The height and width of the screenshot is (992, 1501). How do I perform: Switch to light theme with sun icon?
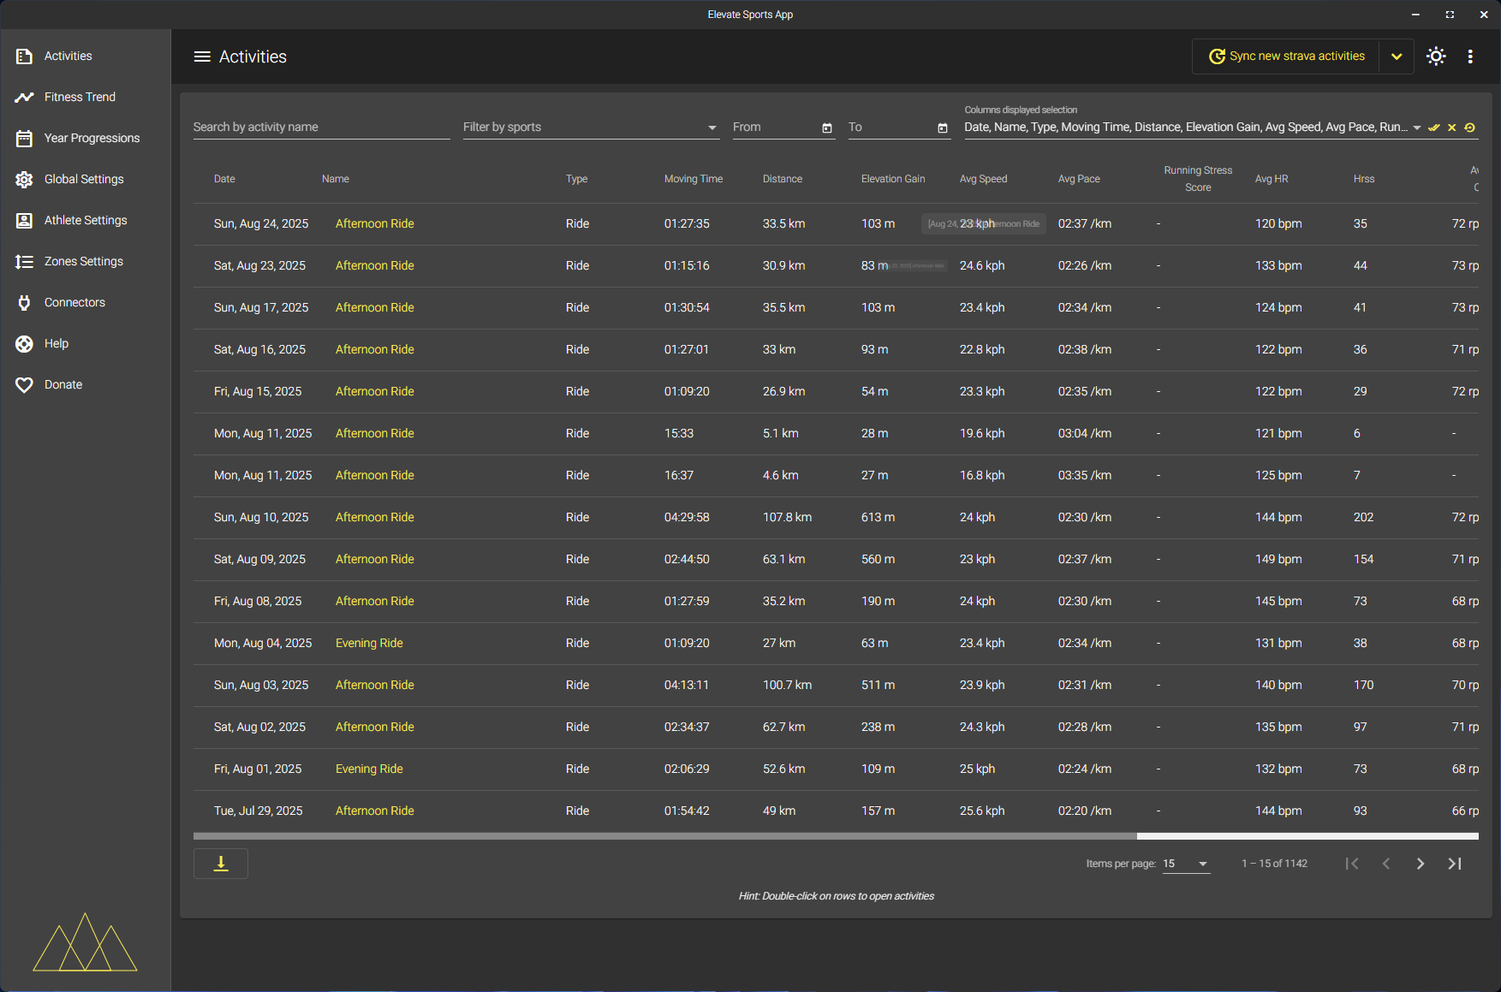[1436, 56]
